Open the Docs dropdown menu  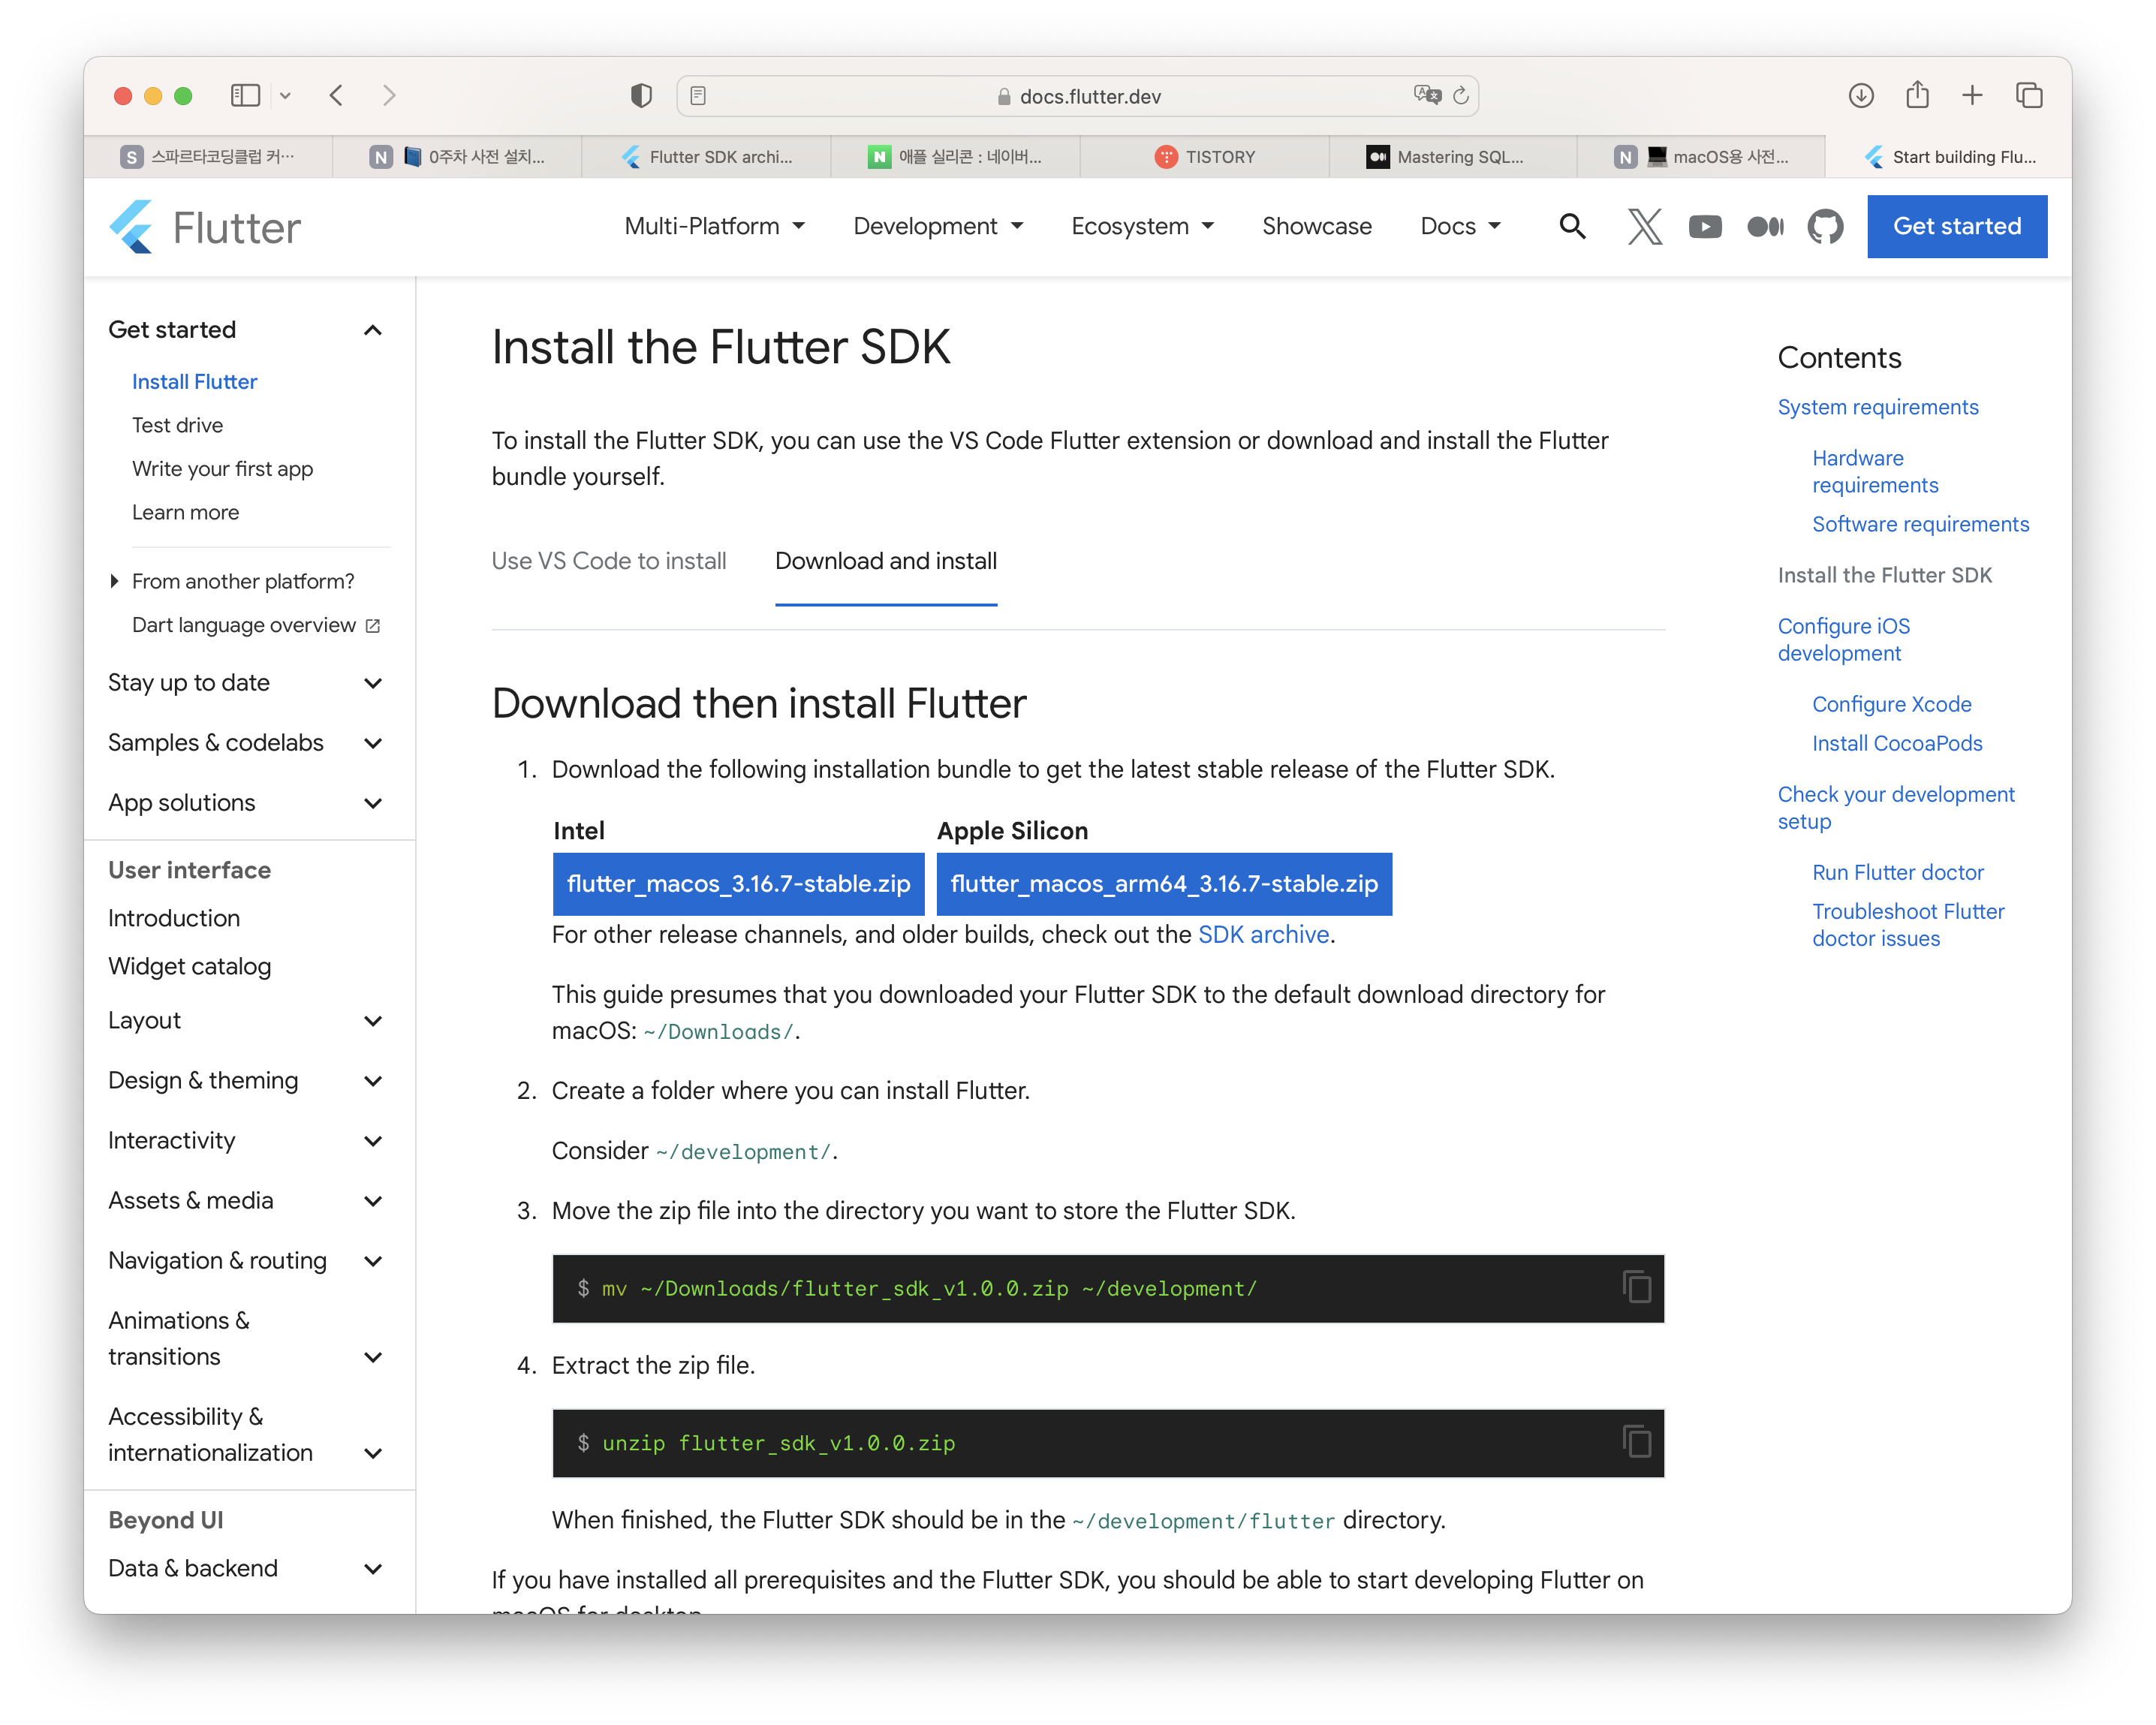1460,226
